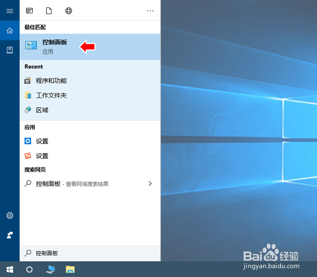317x277 pixels.
Task: Click the 区域 globe clock icon
Action: pos(28,110)
